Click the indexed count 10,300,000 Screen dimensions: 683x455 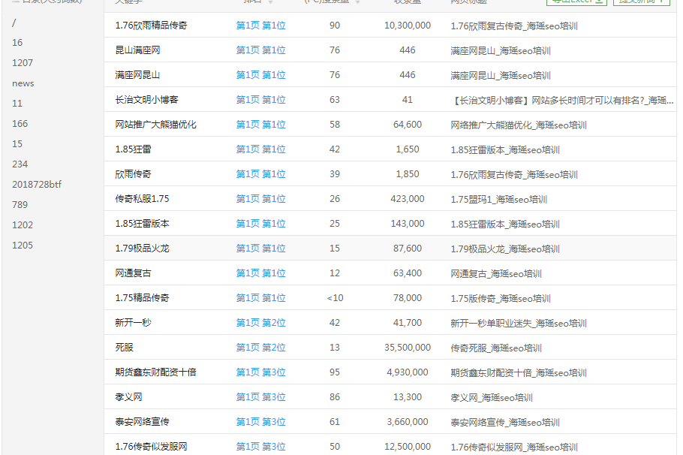408,26
